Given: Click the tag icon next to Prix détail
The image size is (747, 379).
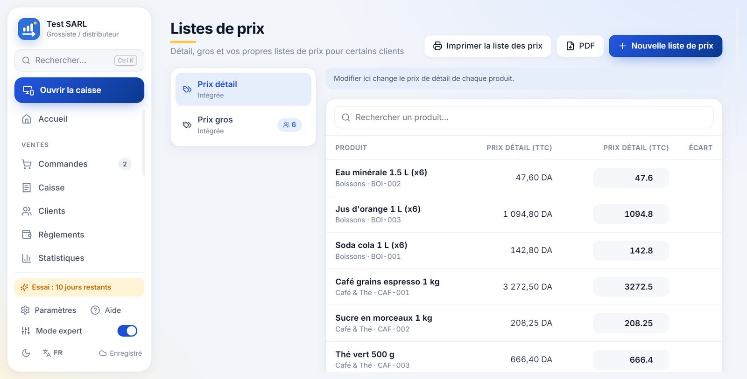Looking at the screenshot, I should tap(187, 89).
